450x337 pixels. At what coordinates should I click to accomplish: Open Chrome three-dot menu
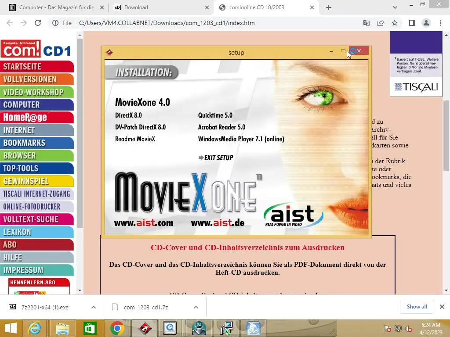click(x=440, y=23)
